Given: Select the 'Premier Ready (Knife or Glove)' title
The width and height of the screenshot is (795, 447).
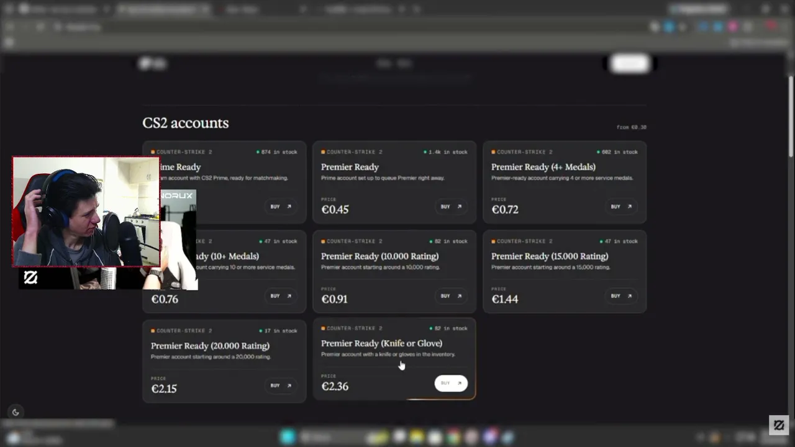Looking at the screenshot, I should (x=381, y=343).
